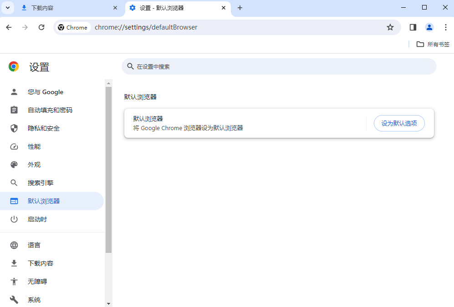Select 外观 in the settings sidebar
This screenshot has width=454, height=307.
click(x=34, y=165)
